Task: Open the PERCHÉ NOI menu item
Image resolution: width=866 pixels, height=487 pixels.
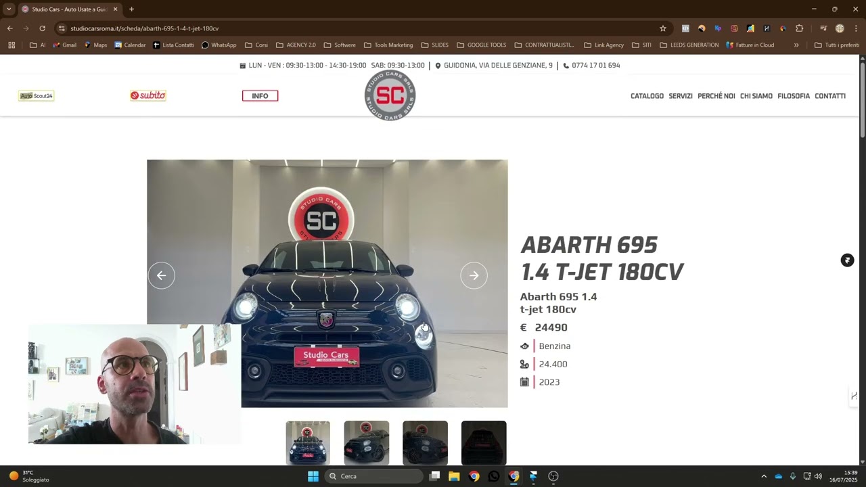Action: pos(716,96)
